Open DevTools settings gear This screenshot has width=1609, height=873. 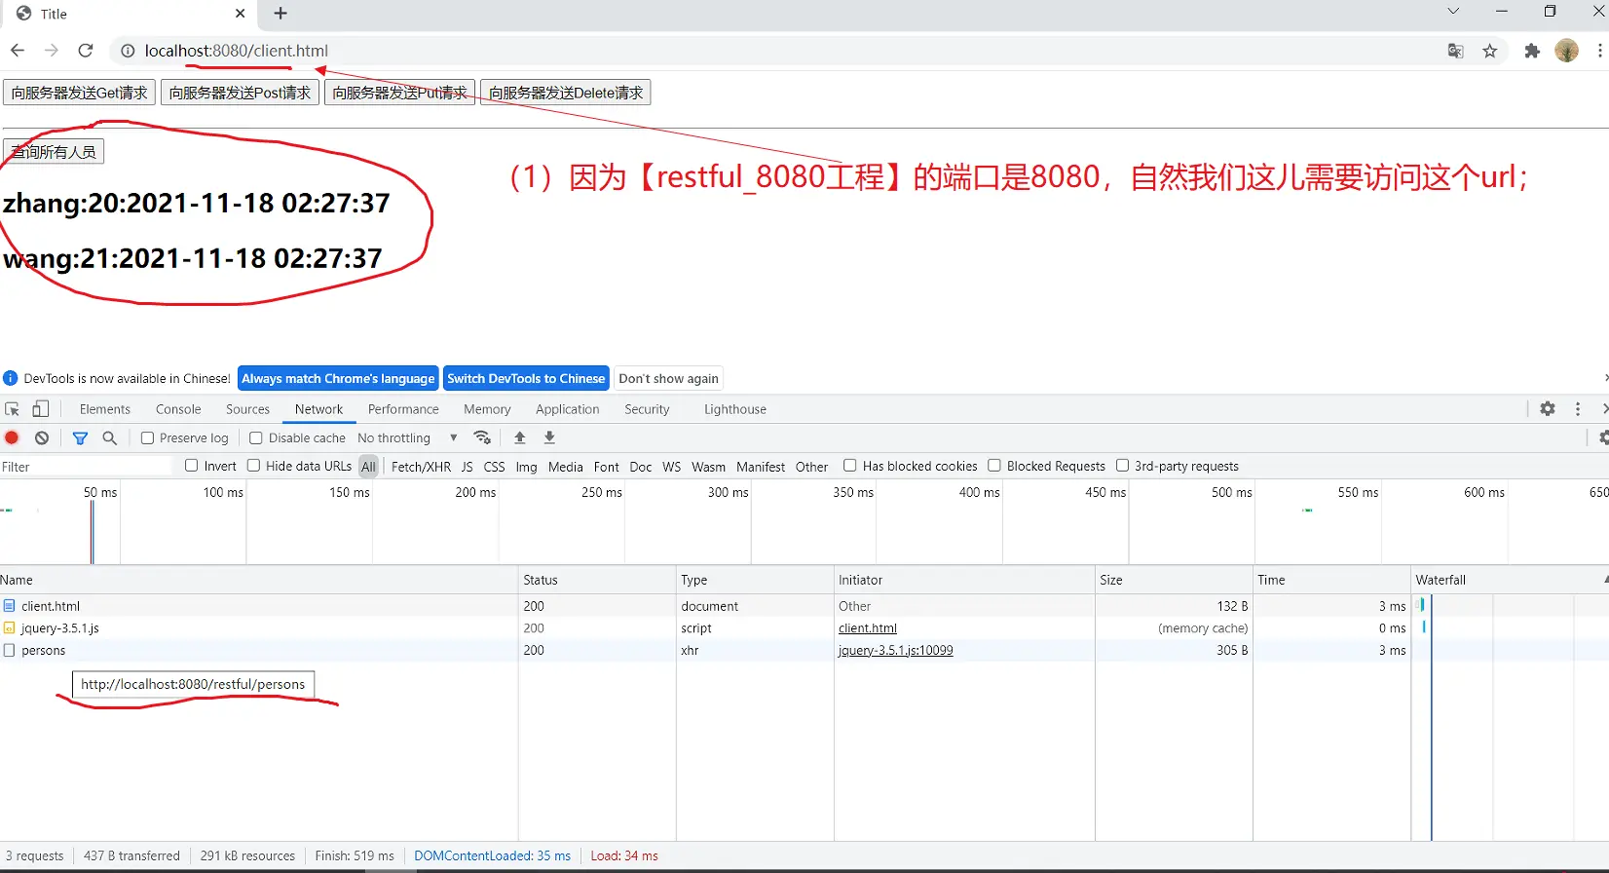coord(1548,409)
